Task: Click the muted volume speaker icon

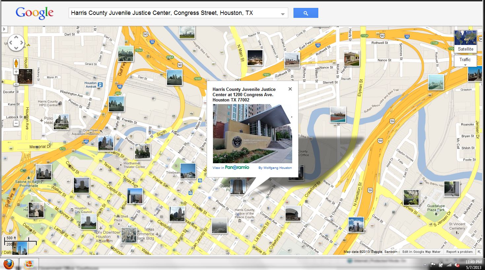Action: click(x=457, y=265)
